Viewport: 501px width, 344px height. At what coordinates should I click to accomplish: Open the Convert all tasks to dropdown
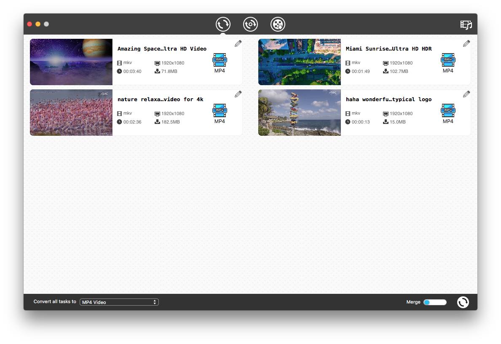(119, 302)
